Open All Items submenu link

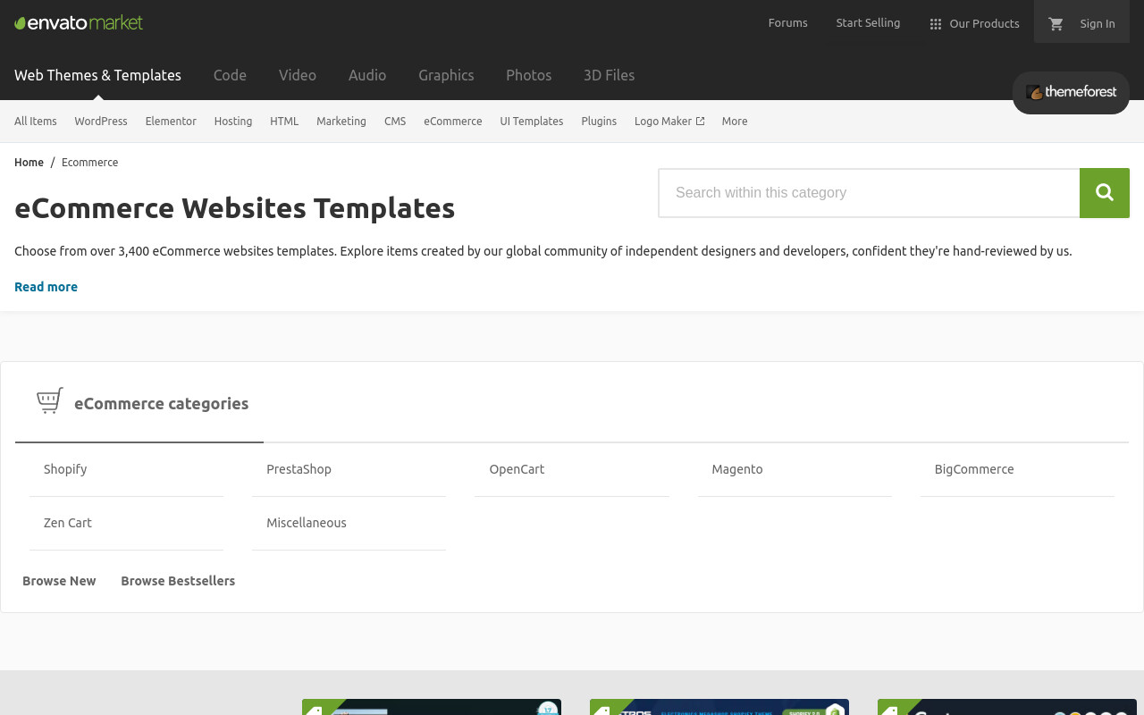36,122
